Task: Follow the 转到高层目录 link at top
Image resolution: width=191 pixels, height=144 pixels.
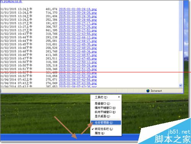Action: coord(11,2)
